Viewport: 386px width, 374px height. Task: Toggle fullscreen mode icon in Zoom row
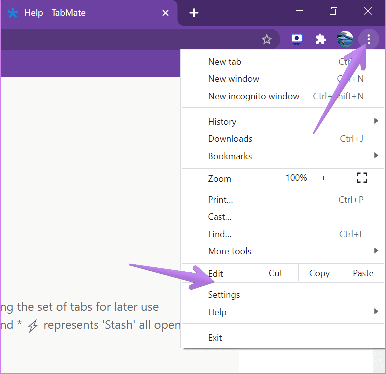click(362, 178)
